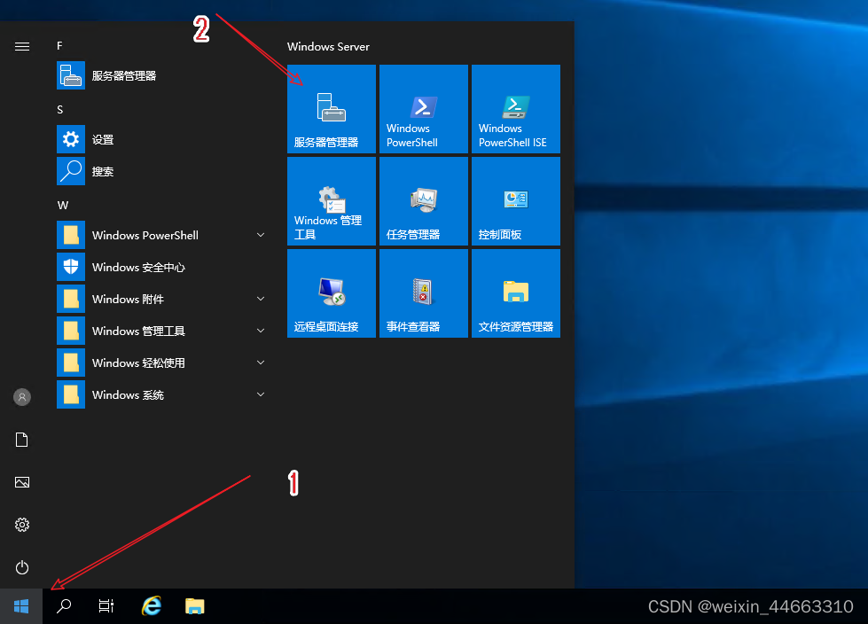This screenshot has height=624, width=868.
Task: Click the user account icon in sidebar
Action: pyautogui.click(x=22, y=397)
